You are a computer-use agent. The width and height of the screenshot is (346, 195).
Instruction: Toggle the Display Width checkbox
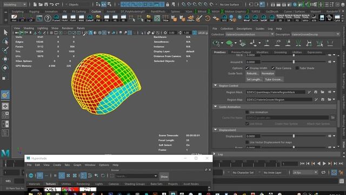pyautogui.click(x=247, y=68)
